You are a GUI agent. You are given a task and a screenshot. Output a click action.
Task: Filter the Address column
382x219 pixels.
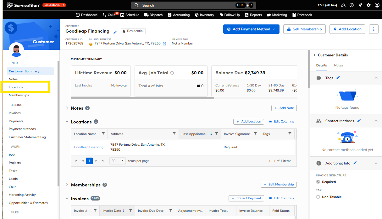click(174, 134)
